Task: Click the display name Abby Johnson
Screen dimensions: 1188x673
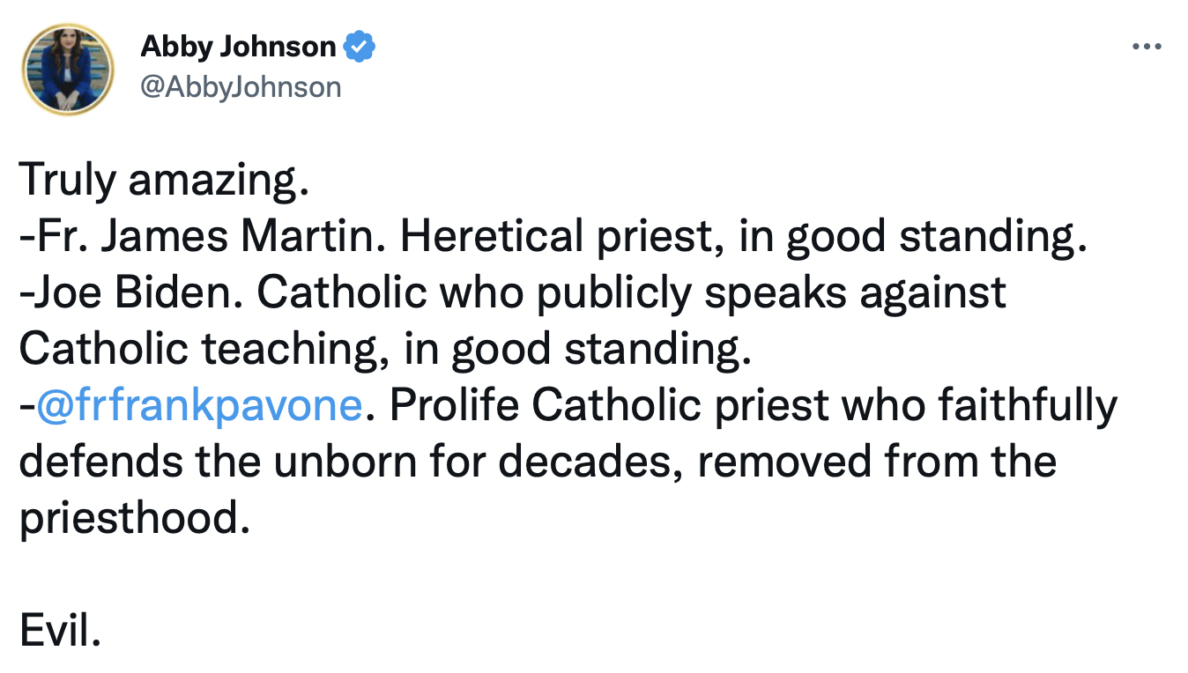Action: [x=238, y=47]
